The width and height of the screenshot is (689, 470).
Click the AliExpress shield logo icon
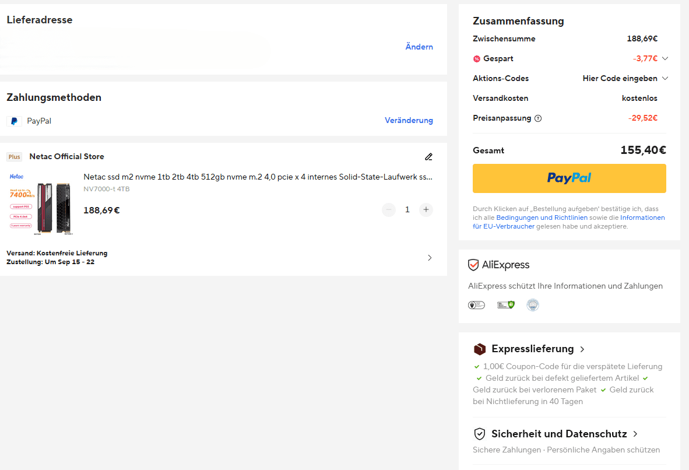[474, 265]
